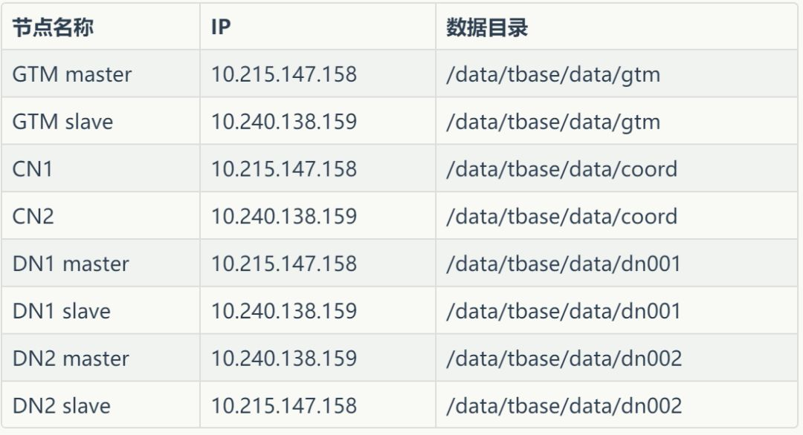Select the GTM master node cell

click(x=72, y=74)
